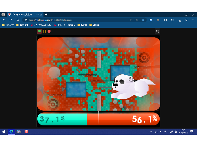Open the red app icon on the taskbar
197x147 pixels.
click(x=26, y=131)
